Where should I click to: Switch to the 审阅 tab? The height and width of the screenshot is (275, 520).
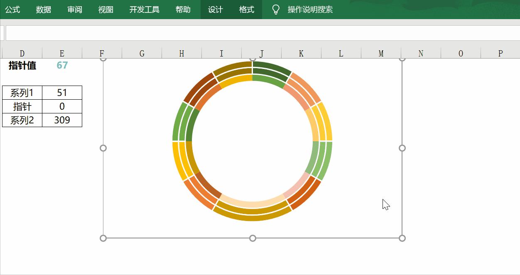point(74,9)
